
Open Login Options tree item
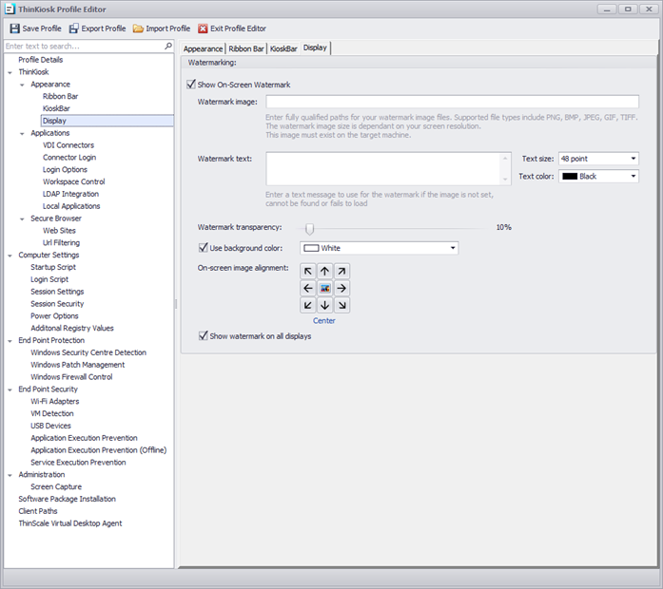65,169
